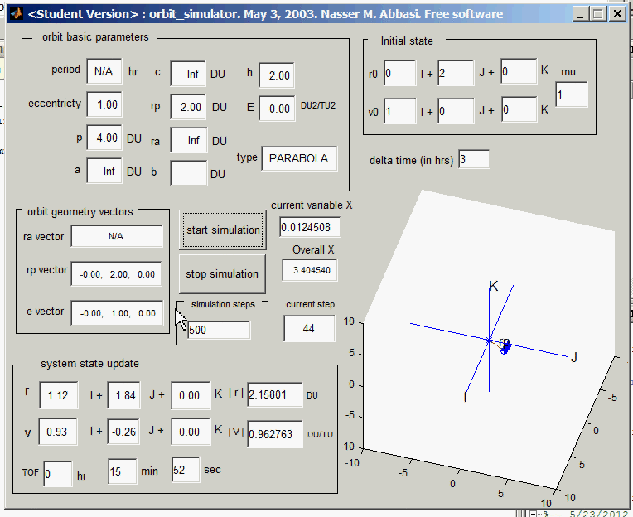633x517 pixels.
Task: Select the v0 K component field
Action: coord(519,110)
